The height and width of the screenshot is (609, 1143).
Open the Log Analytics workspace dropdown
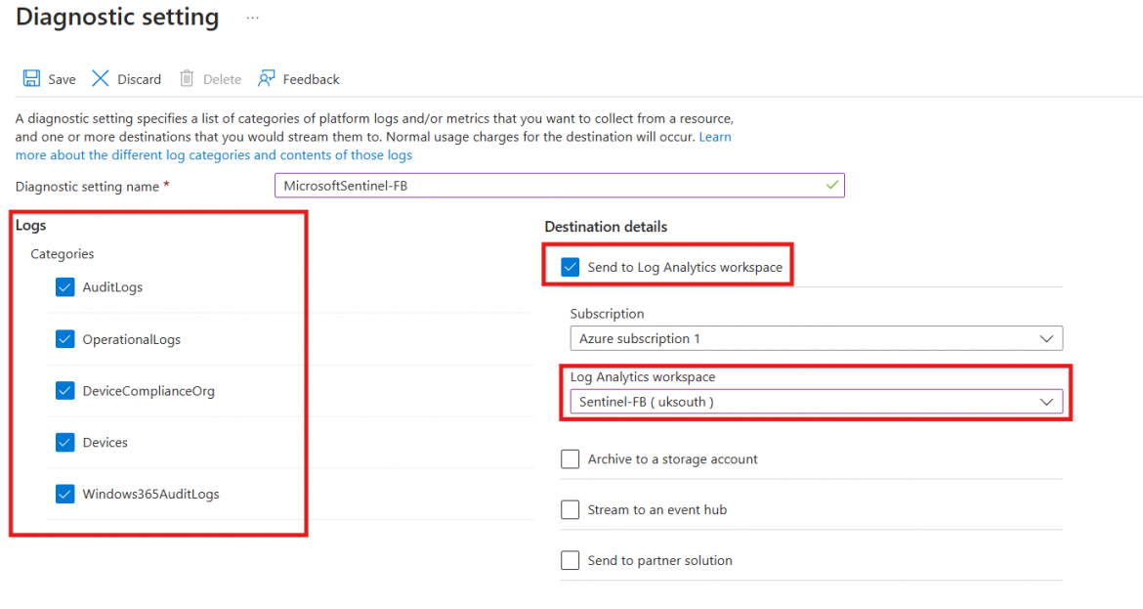pos(817,401)
